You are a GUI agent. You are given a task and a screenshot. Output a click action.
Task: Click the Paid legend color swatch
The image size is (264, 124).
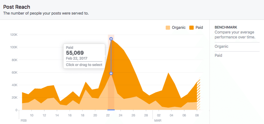pyautogui.click(x=192, y=28)
